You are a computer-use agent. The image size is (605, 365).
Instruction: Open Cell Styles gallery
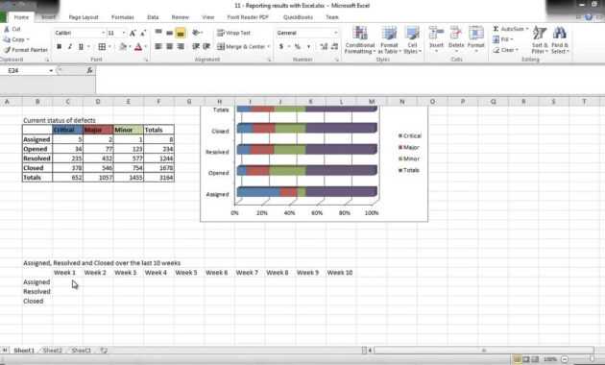(412, 40)
